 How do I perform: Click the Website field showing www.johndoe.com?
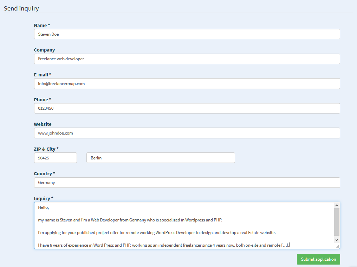187,133
